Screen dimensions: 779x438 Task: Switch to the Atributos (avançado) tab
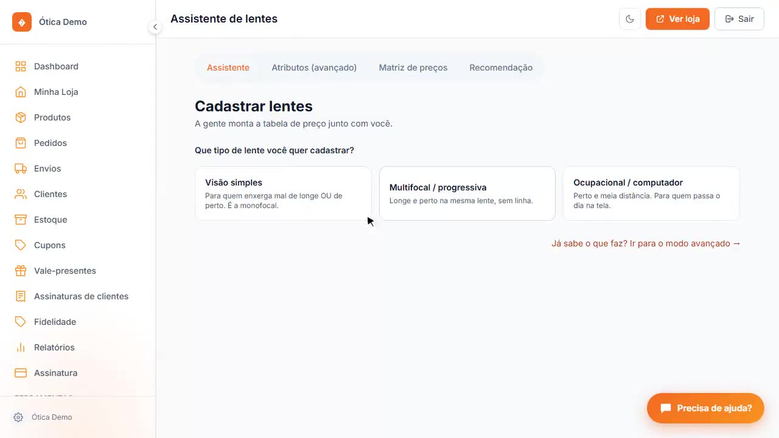pyautogui.click(x=314, y=68)
